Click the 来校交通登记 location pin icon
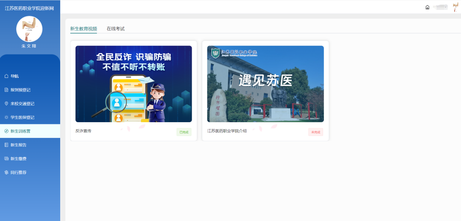Screen dimensions: 461x221 (x=6, y=103)
